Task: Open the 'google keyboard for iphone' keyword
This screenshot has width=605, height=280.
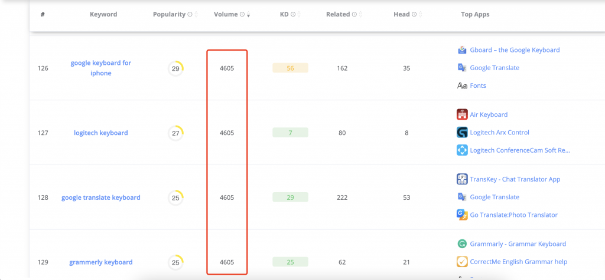Action: coord(100,68)
